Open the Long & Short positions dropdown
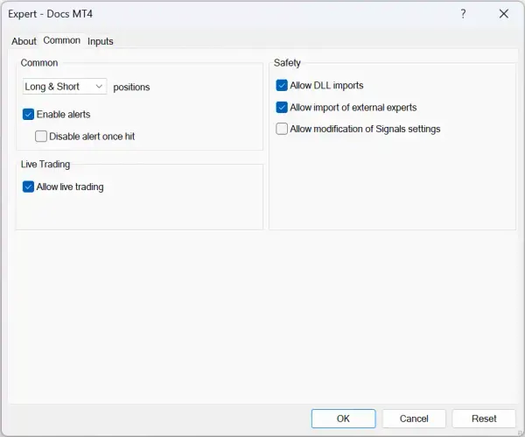This screenshot has height=437, width=525. pyautogui.click(x=64, y=87)
